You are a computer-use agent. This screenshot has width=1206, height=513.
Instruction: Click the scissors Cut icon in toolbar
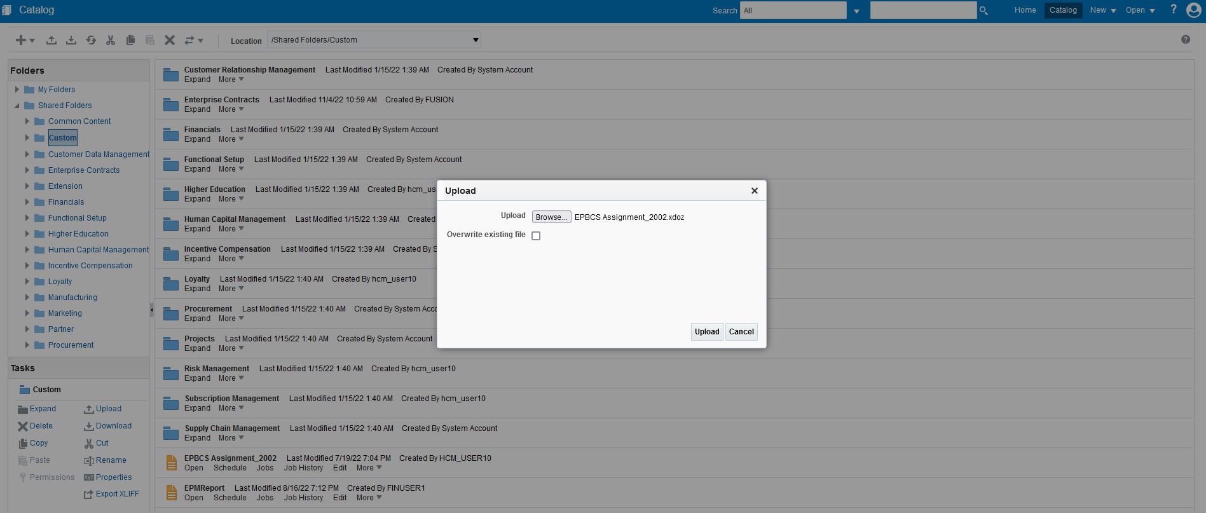click(x=111, y=40)
